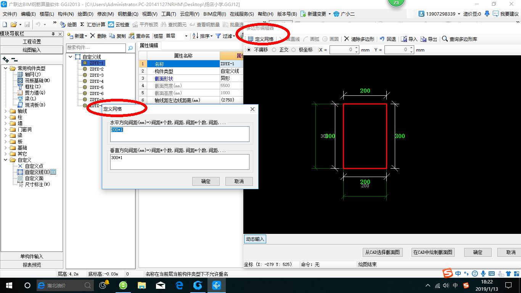Expand the 墙 tree node
Image resolution: width=521 pixels, height=293 pixels.
click(x=6, y=123)
